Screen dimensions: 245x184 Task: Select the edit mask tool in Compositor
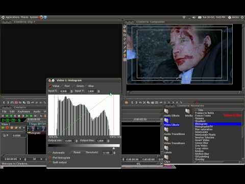tap(125, 35)
